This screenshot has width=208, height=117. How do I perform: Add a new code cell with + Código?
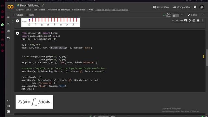tap(19, 15)
